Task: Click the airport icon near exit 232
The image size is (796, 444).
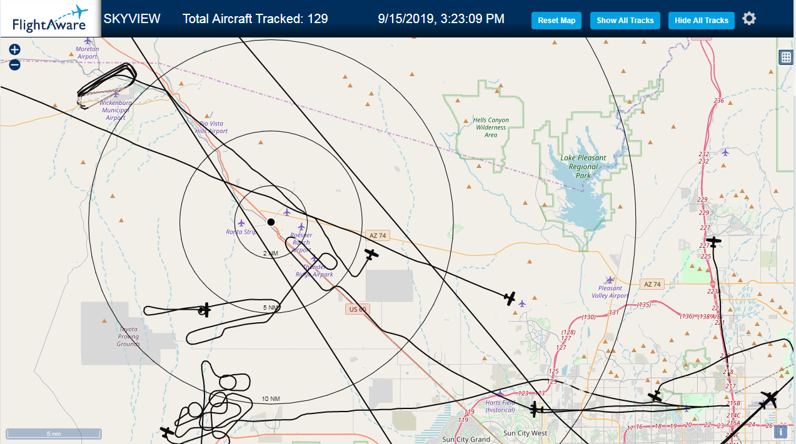Action: tap(725, 152)
